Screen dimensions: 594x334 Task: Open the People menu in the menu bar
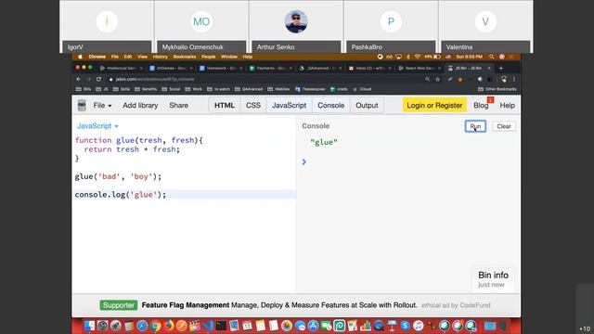tap(208, 57)
